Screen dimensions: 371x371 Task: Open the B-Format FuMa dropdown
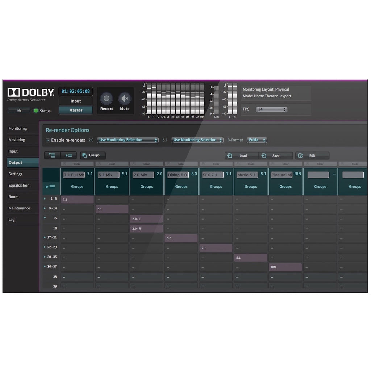tap(257, 140)
